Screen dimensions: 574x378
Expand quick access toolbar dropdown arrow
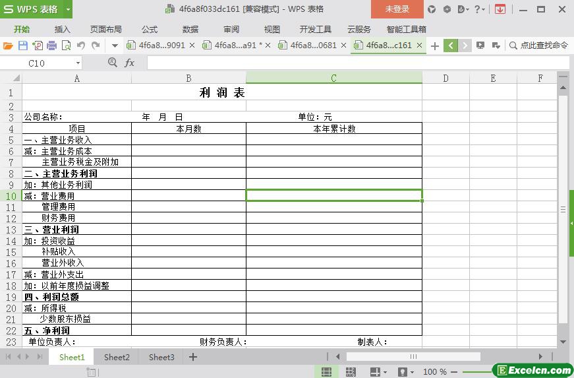point(115,46)
